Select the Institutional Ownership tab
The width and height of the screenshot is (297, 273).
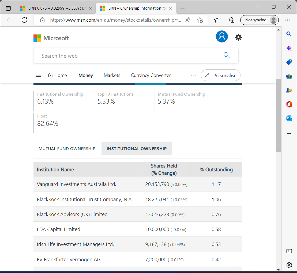tap(137, 149)
